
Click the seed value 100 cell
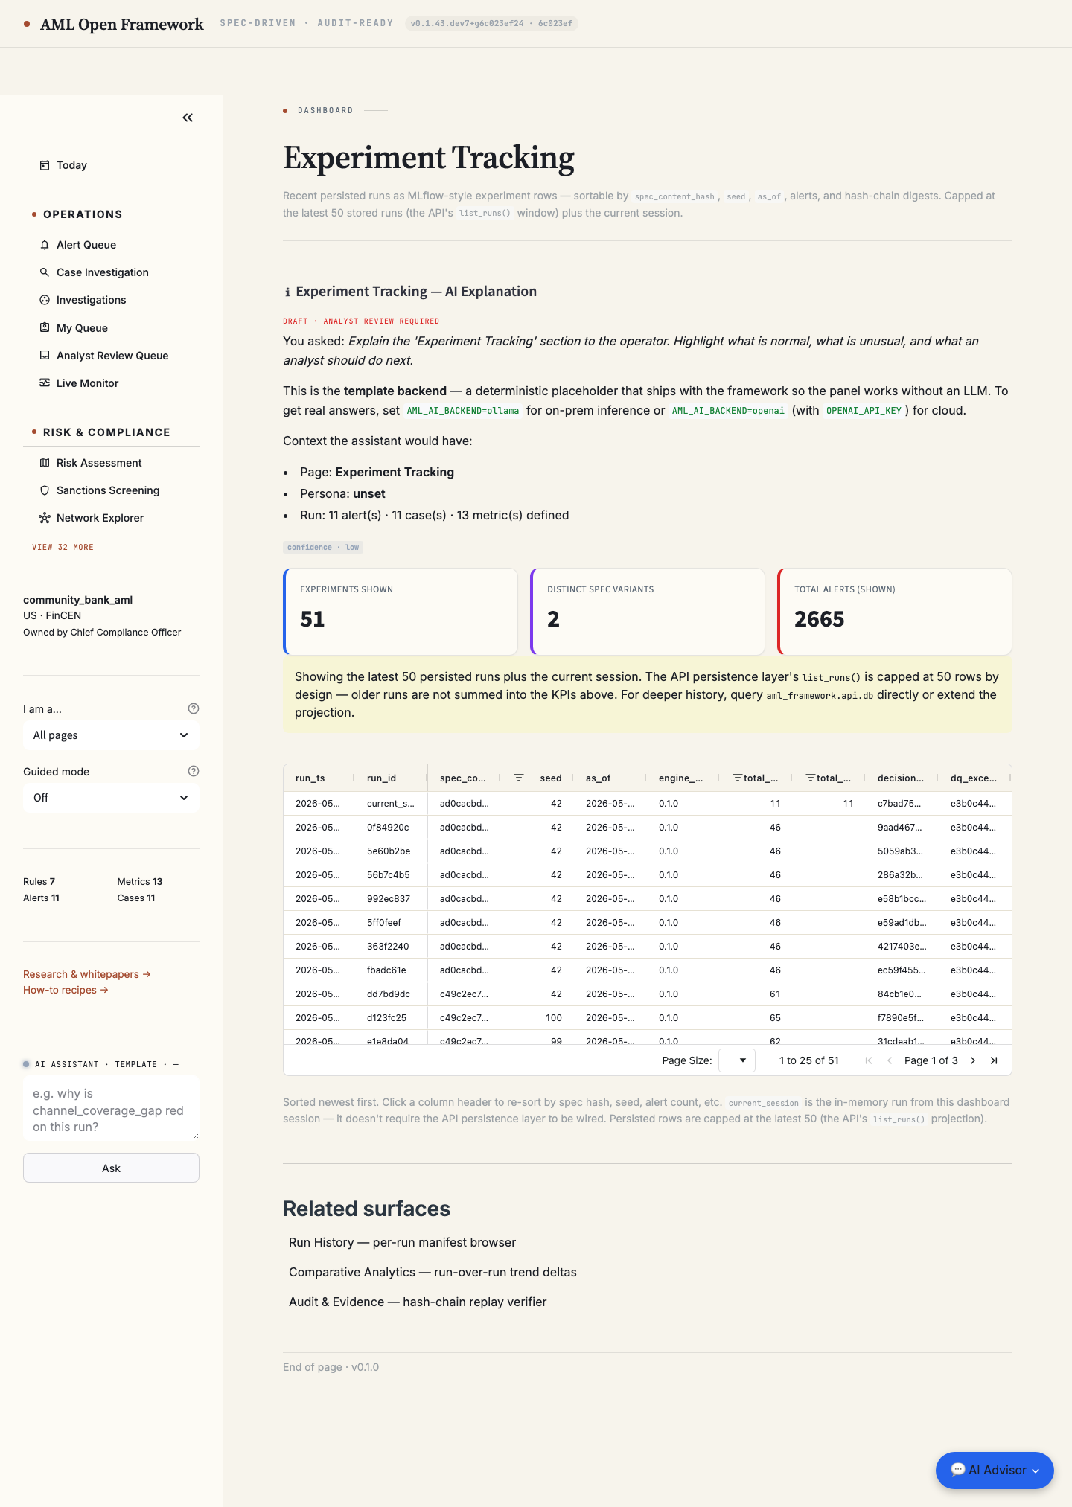(537, 1018)
